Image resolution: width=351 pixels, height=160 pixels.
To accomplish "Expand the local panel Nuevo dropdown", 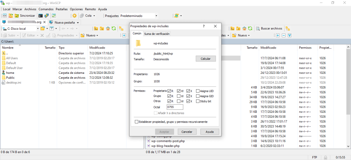I will 97,35.
